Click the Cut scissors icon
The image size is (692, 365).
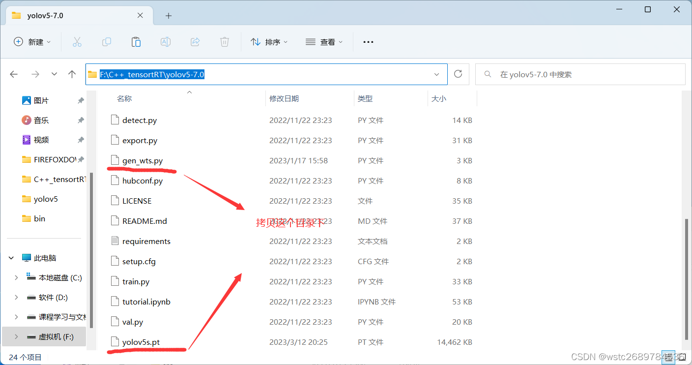click(x=77, y=42)
